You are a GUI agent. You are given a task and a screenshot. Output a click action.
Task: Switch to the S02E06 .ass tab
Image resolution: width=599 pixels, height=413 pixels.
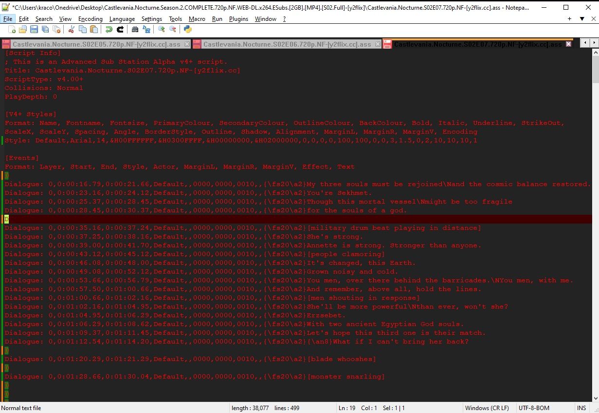[x=287, y=44]
